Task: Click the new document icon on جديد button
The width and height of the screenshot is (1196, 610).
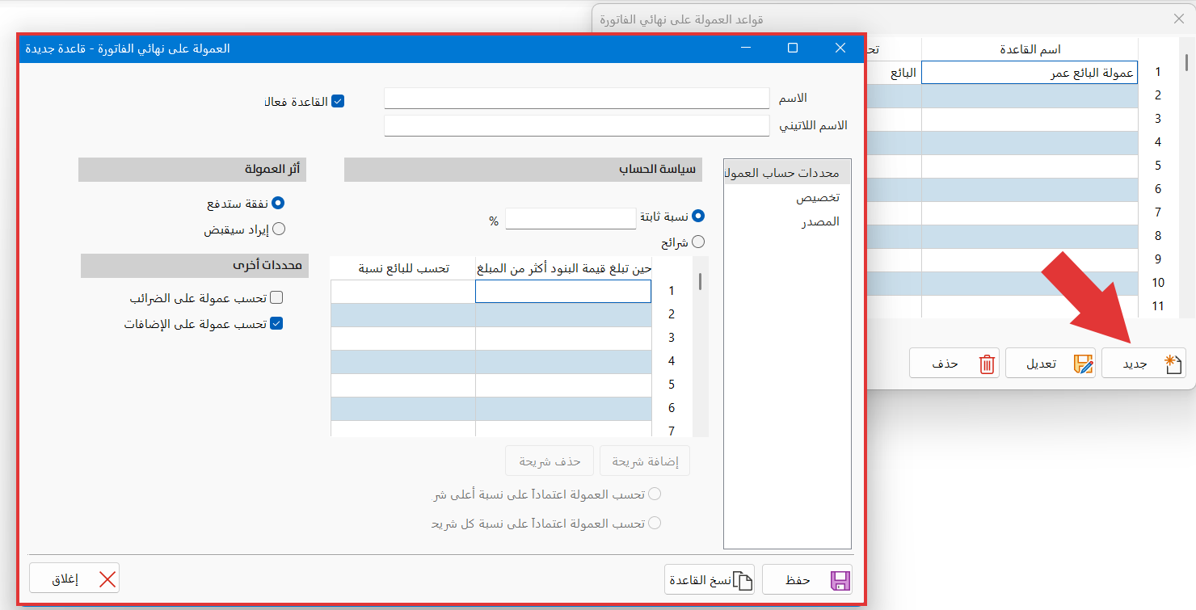Action: coord(1173,364)
